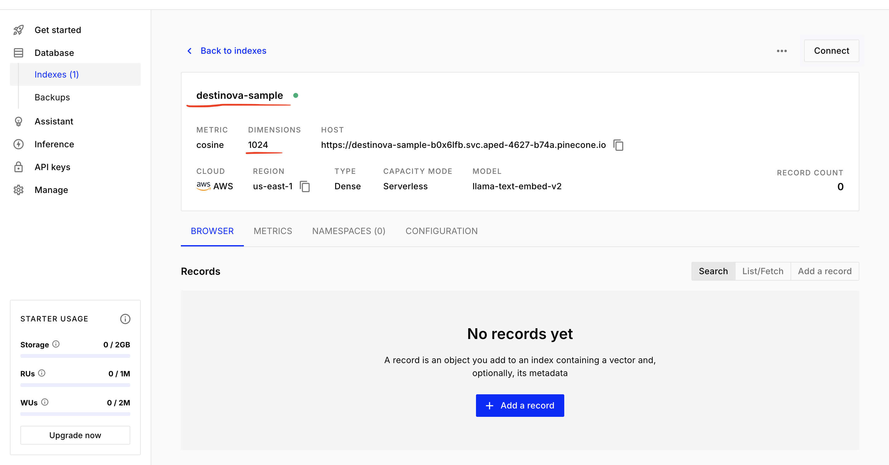The height and width of the screenshot is (465, 889).
Task: Switch to the NAMESPACES (0) tab
Action: 349,231
